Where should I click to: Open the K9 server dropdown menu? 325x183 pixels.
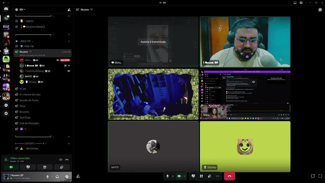pos(23,10)
